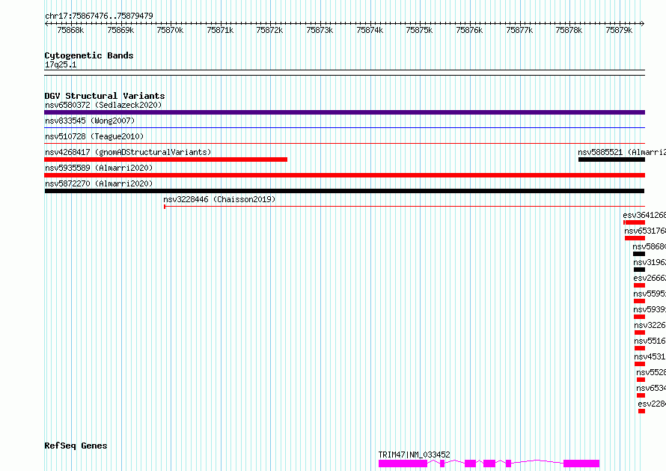Screen dimensions: 666x471
Task: Select the black bar under nsv3196
Action: 639,270
